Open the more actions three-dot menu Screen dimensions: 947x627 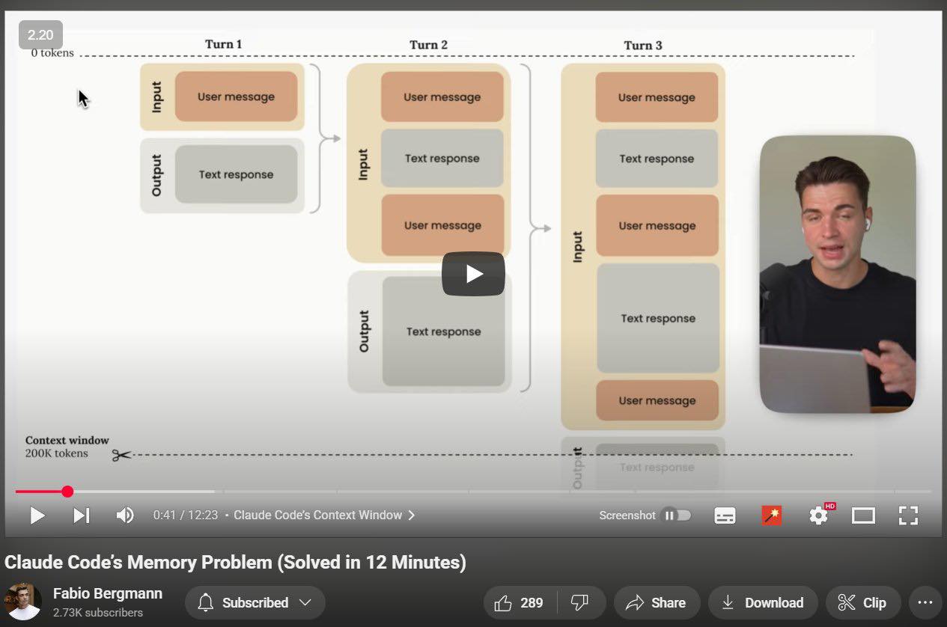click(925, 602)
